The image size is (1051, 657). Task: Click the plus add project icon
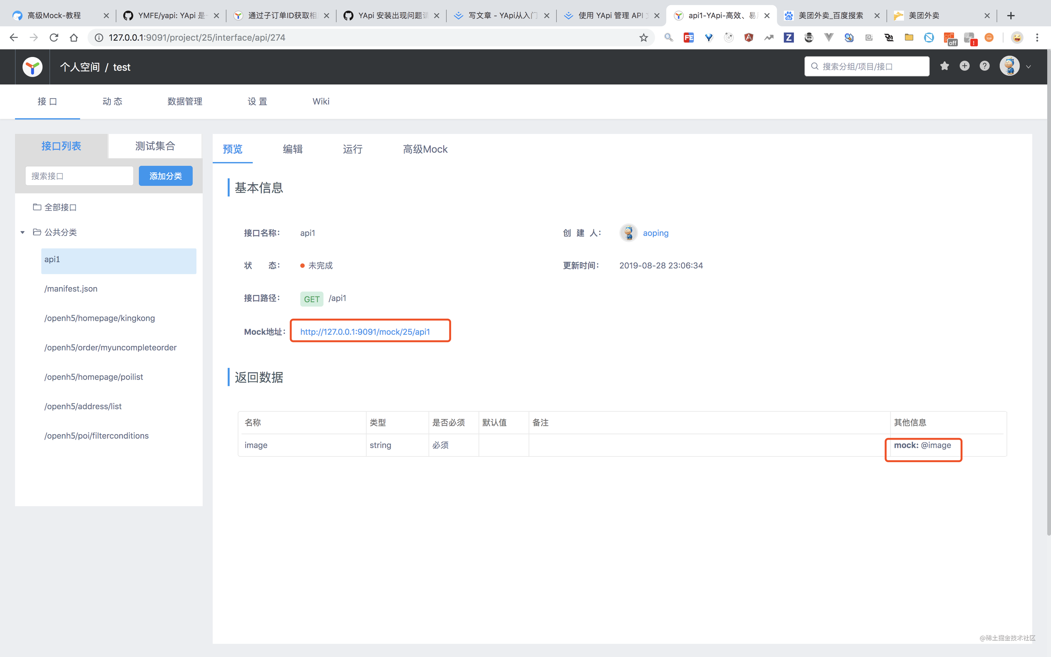click(964, 66)
